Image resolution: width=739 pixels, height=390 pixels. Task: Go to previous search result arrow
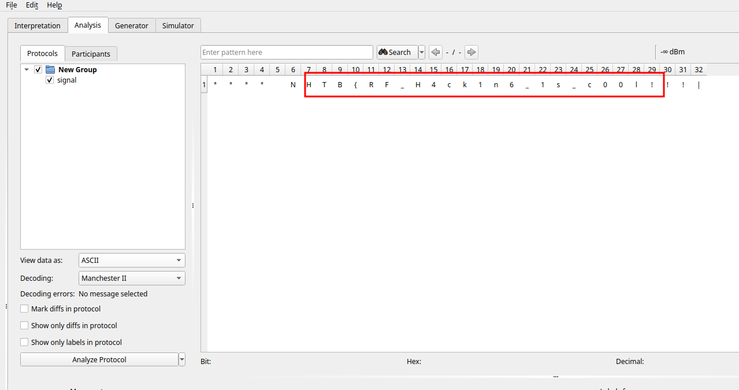pos(436,52)
